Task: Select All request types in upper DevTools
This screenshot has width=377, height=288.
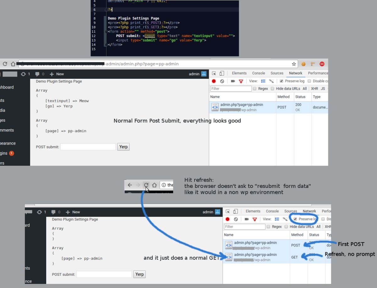Action: [305, 89]
